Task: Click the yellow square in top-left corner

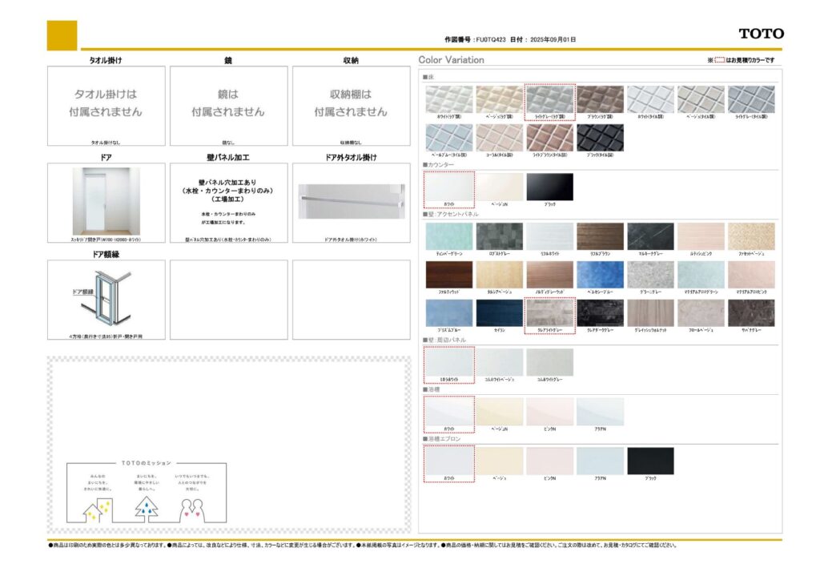Action: (x=62, y=35)
